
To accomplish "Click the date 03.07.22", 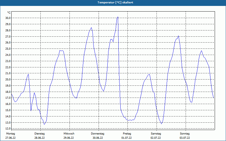I will coord(185,138).
